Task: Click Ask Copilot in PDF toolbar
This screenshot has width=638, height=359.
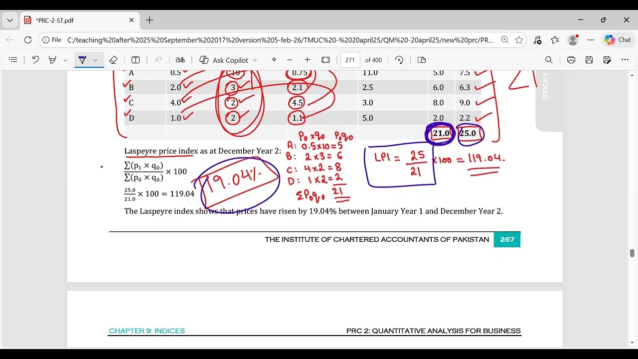Action: click(x=224, y=60)
